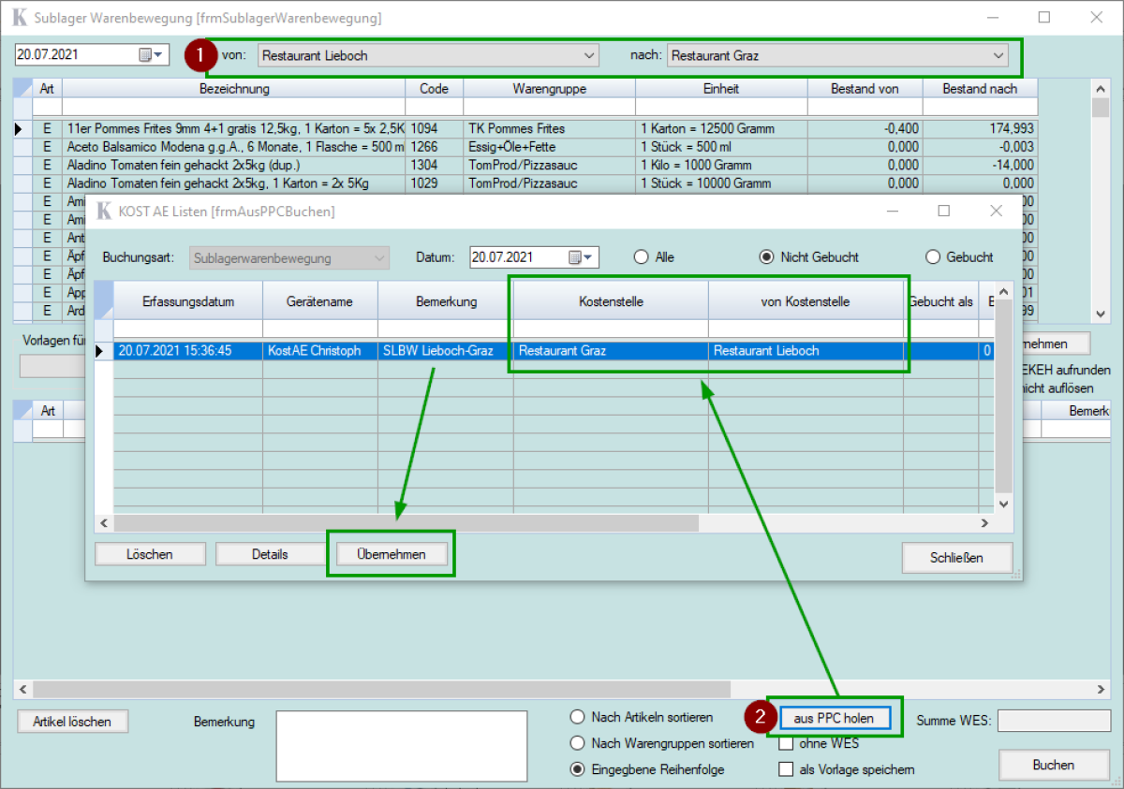Click the dialog's horizontal scrollbar right arrow
This screenshot has height=789, width=1124.
984,523
